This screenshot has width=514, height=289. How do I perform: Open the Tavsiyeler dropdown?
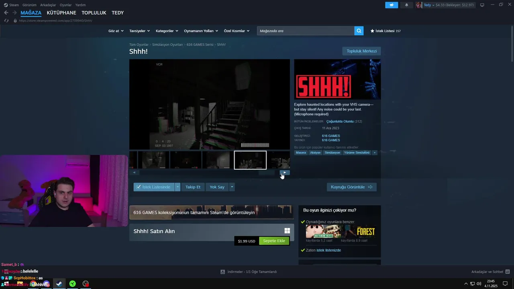[139, 31]
